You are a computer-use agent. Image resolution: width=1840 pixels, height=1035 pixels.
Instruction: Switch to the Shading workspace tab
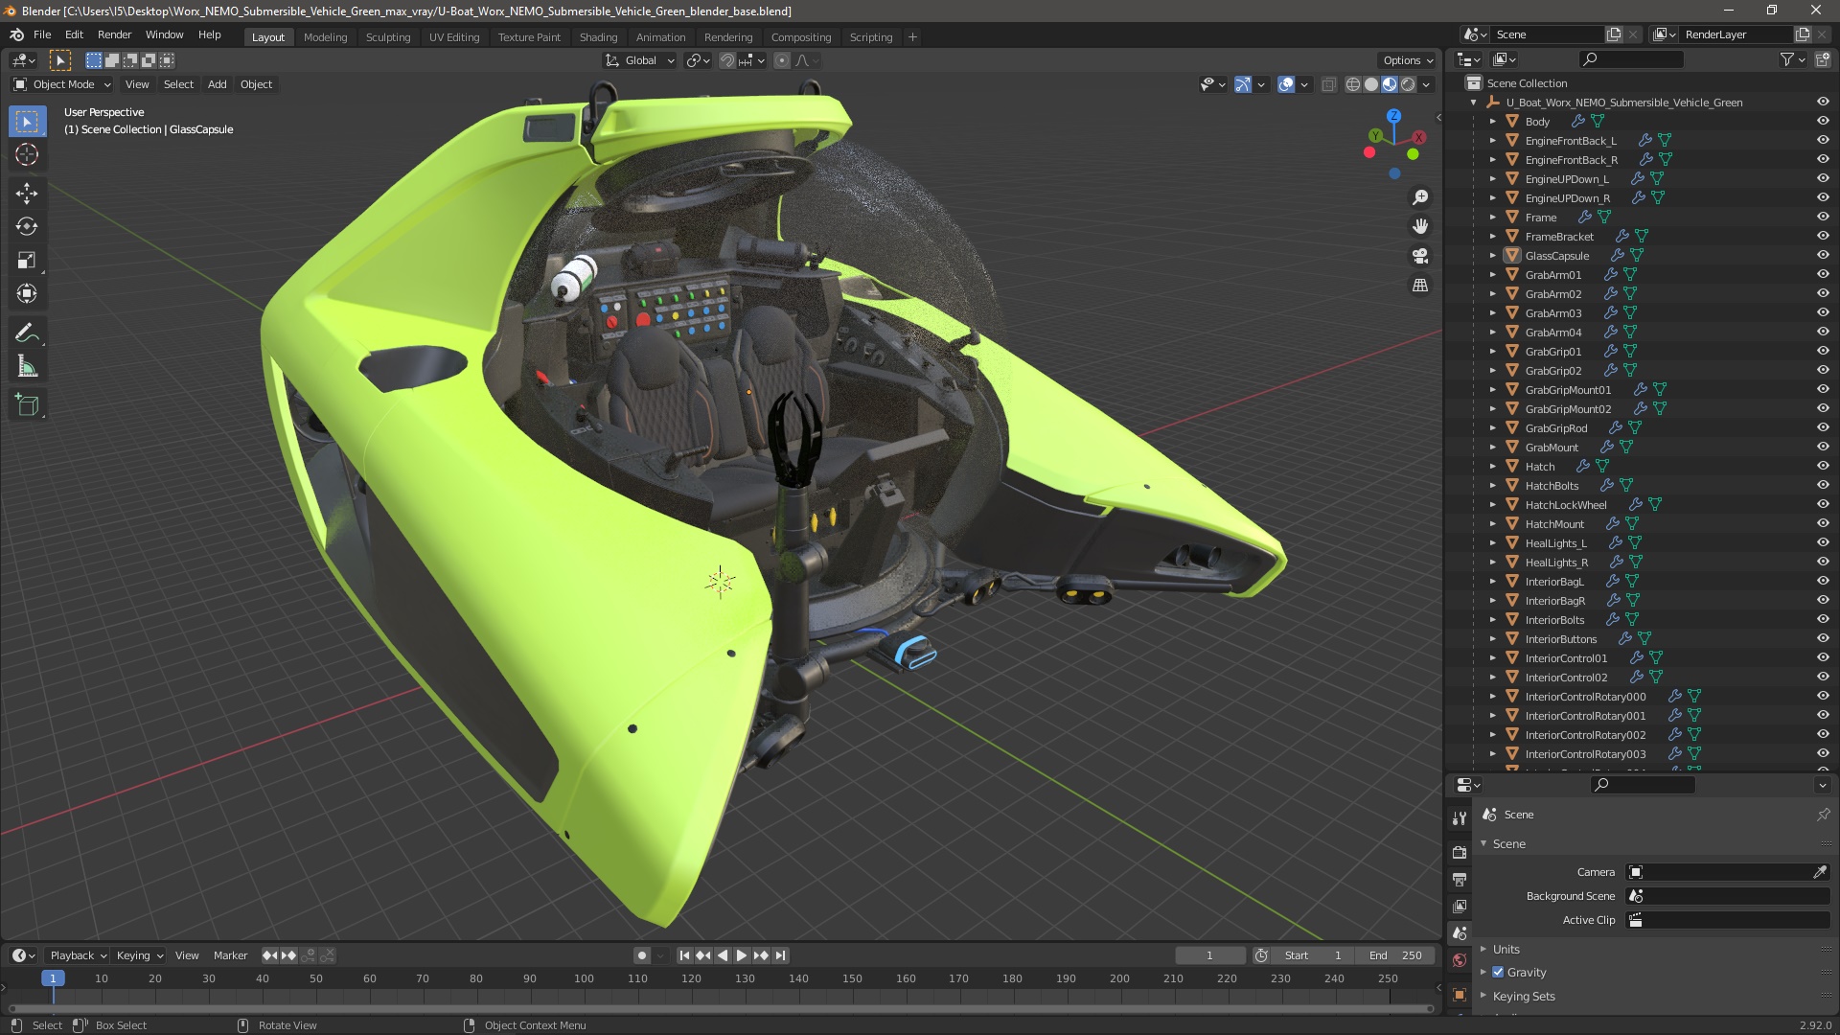[x=598, y=37]
